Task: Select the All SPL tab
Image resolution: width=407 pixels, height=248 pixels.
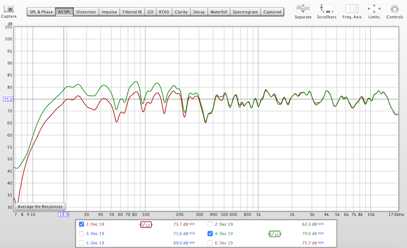Action: click(x=65, y=12)
